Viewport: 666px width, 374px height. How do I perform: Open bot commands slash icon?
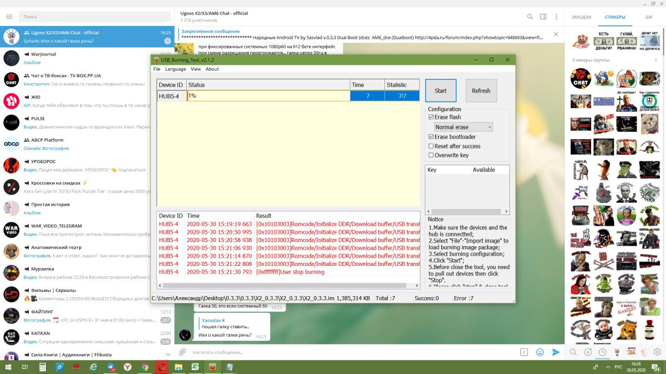(x=524, y=352)
